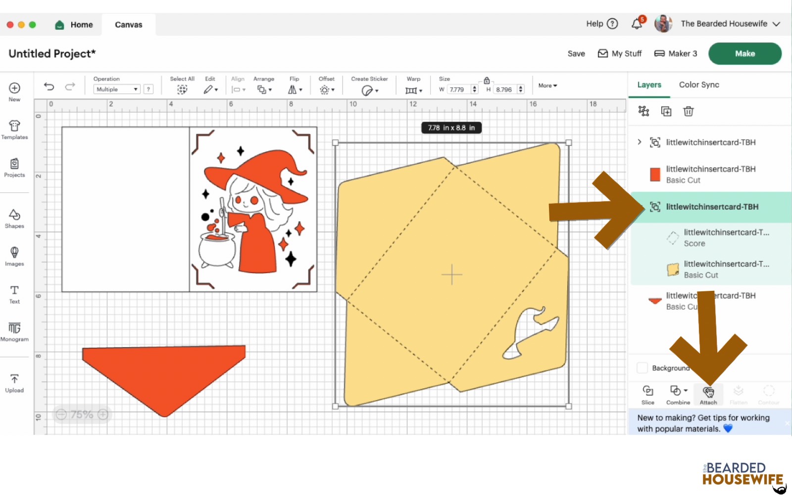Zoom in with the plus button

[103, 414]
